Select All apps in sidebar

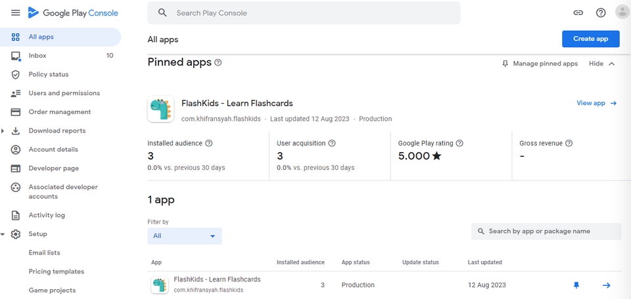click(x=60, y=37)
